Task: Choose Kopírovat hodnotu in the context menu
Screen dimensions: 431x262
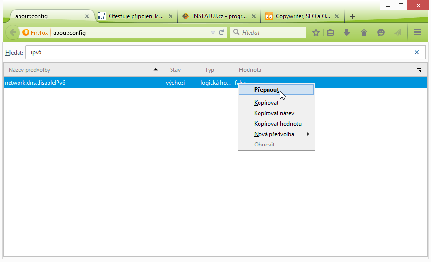Action: tap(276, 124)
